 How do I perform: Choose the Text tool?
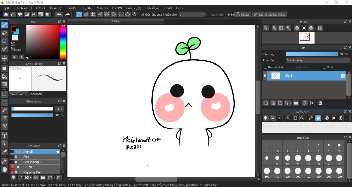tap(4, 136)
